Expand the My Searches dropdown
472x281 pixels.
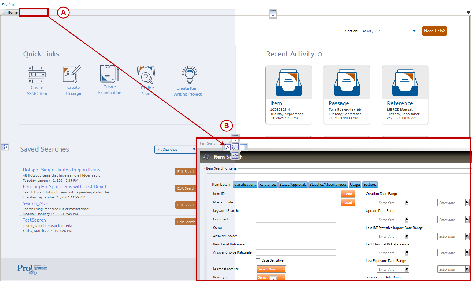(175, 150)
